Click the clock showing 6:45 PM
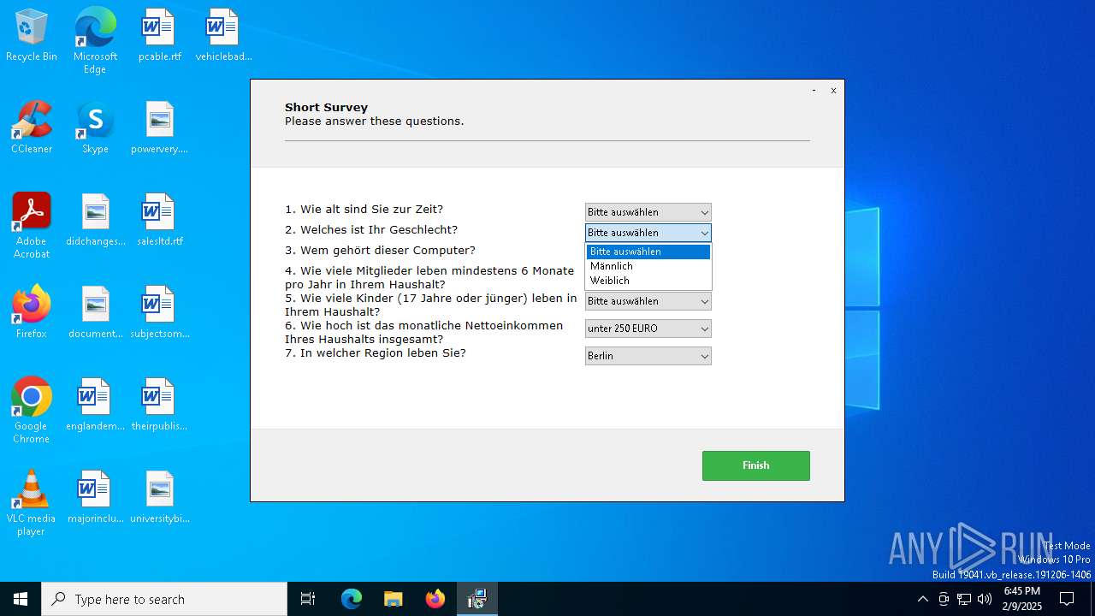 (1021, 599)
